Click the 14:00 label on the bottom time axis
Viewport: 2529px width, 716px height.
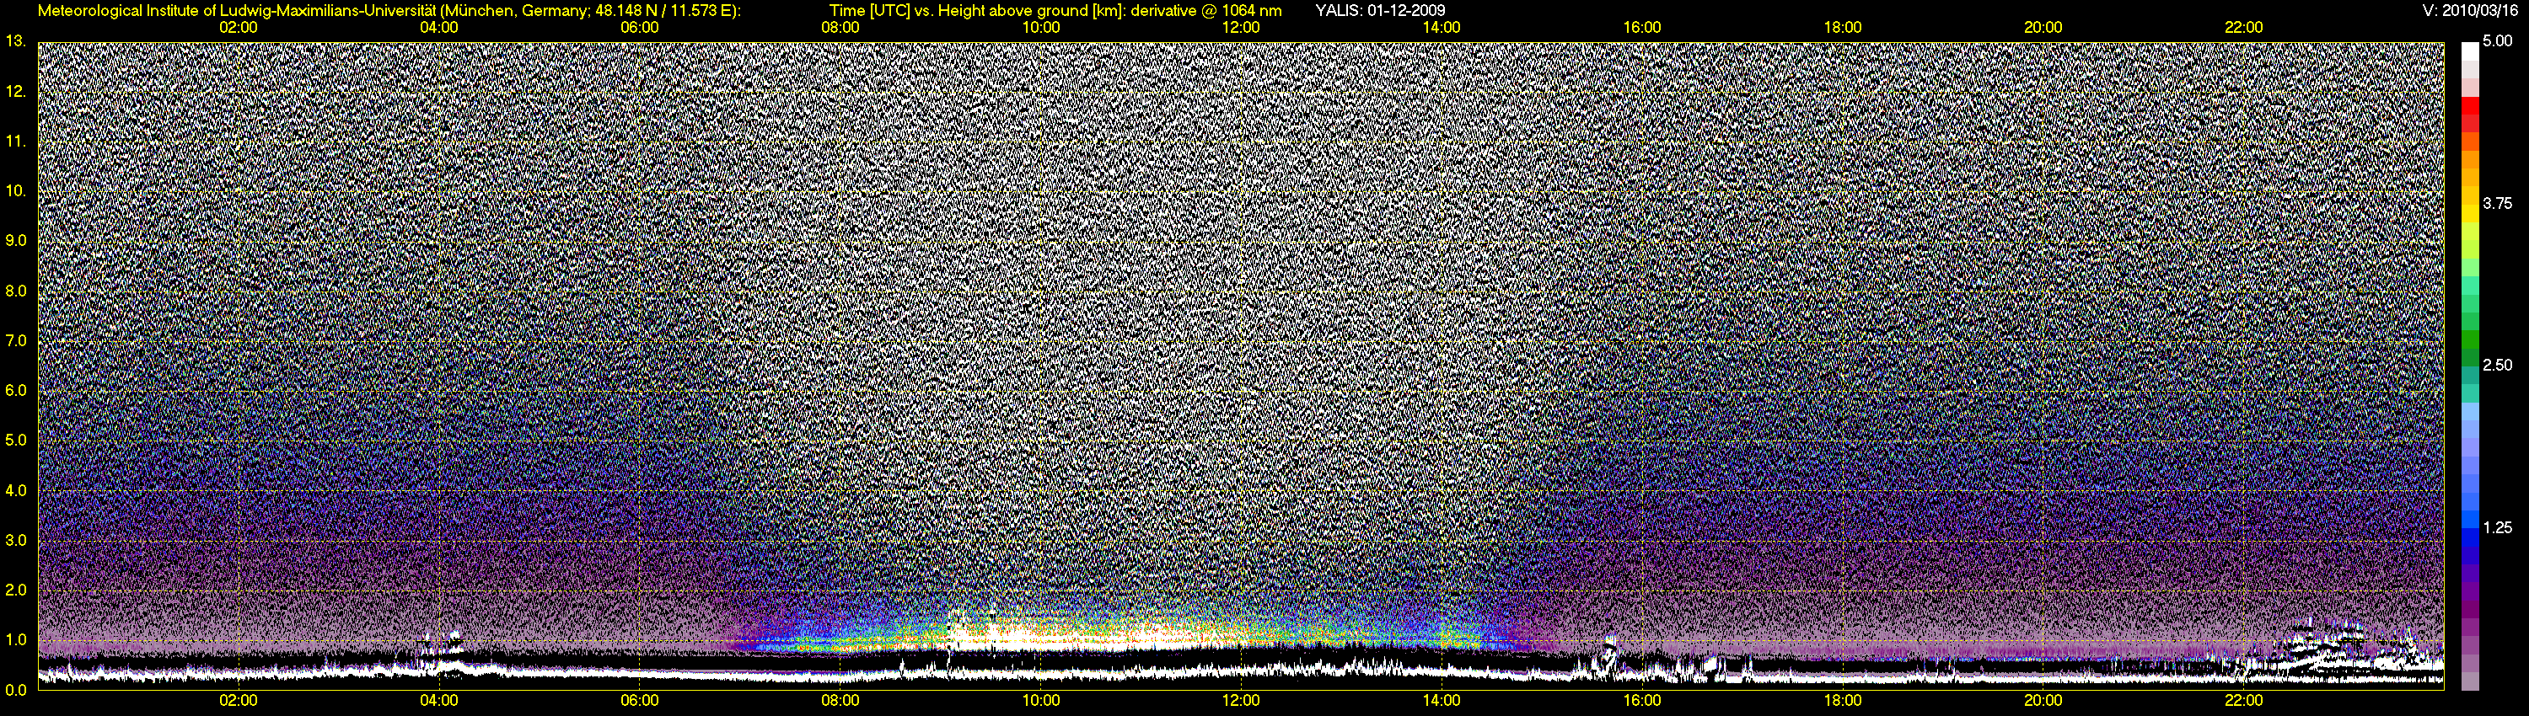(1442, 702)
